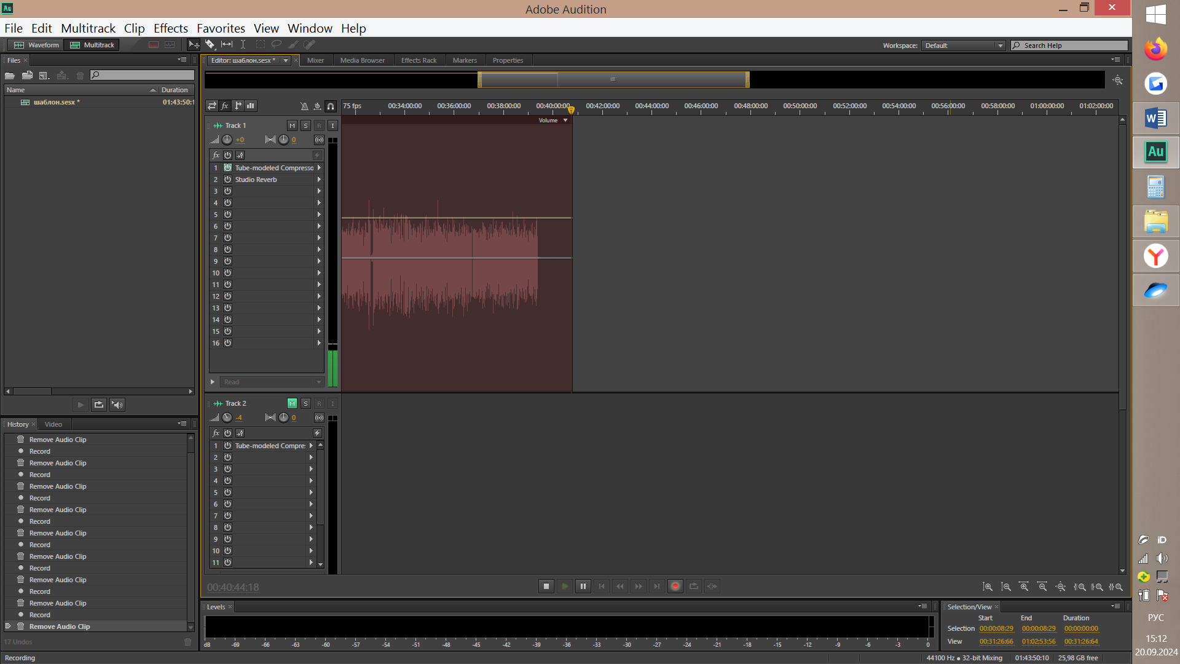Show the inputs/outputs track section

[x=212, y=106]
